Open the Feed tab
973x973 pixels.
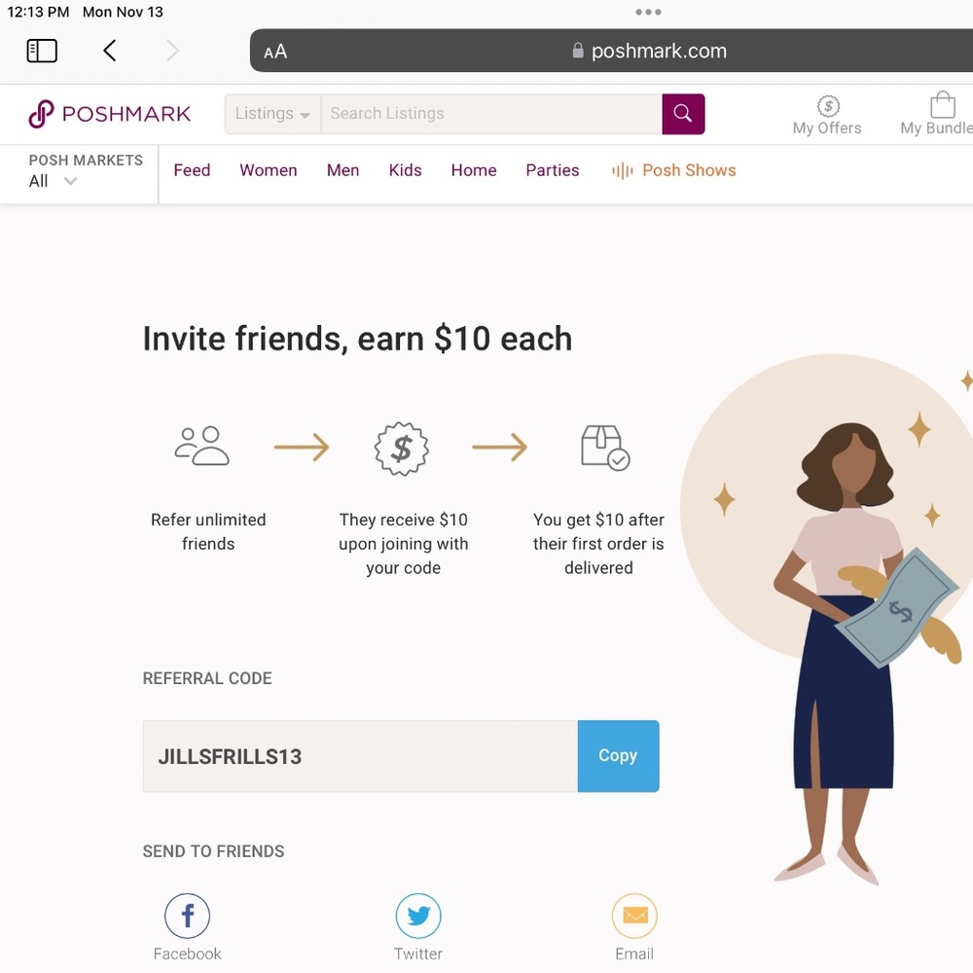tap(192, 170)
